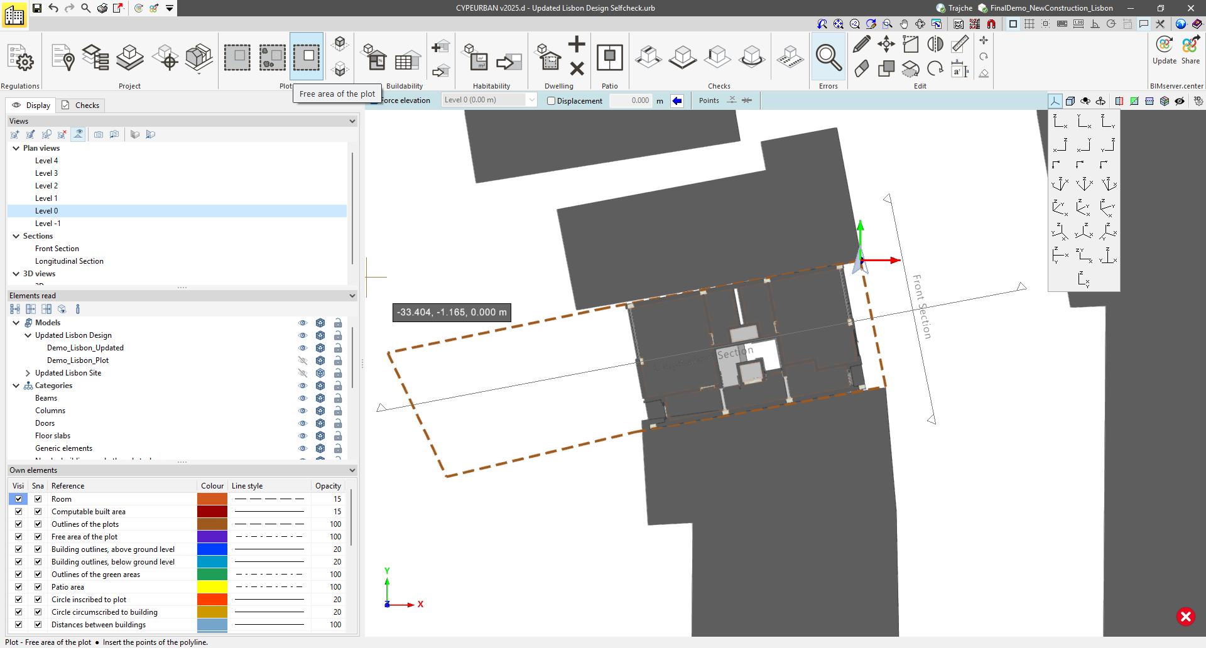Open the Regulations settings icon
Viewport: 1206px width, 648px height.
click(20, 58)
